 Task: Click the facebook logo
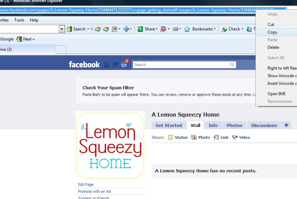point(84,65)
